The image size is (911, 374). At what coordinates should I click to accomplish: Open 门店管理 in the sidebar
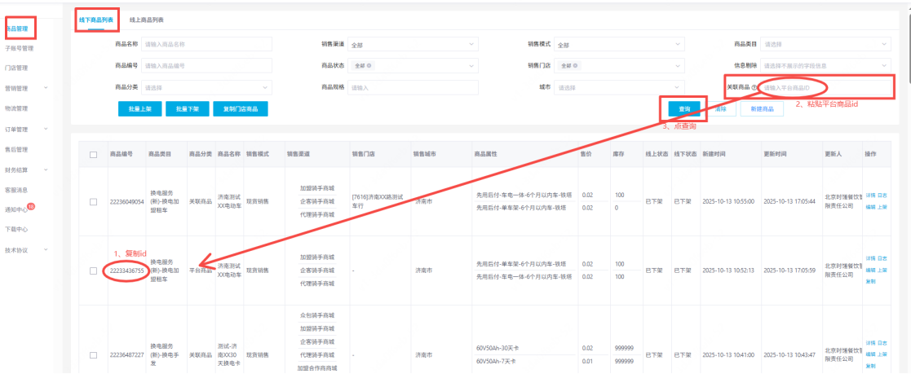pyautogui.click(x=16, y=68)
